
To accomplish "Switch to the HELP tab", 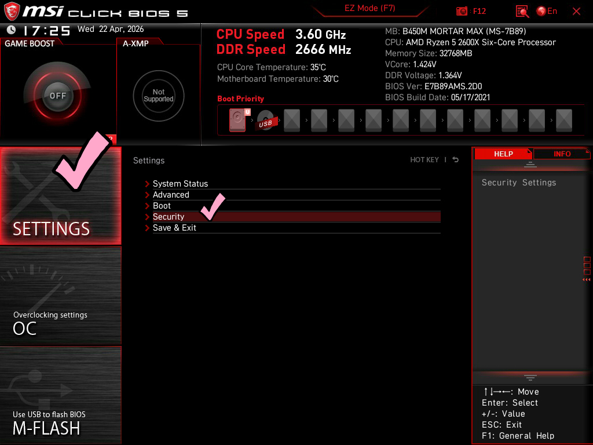I will point(503,154).
